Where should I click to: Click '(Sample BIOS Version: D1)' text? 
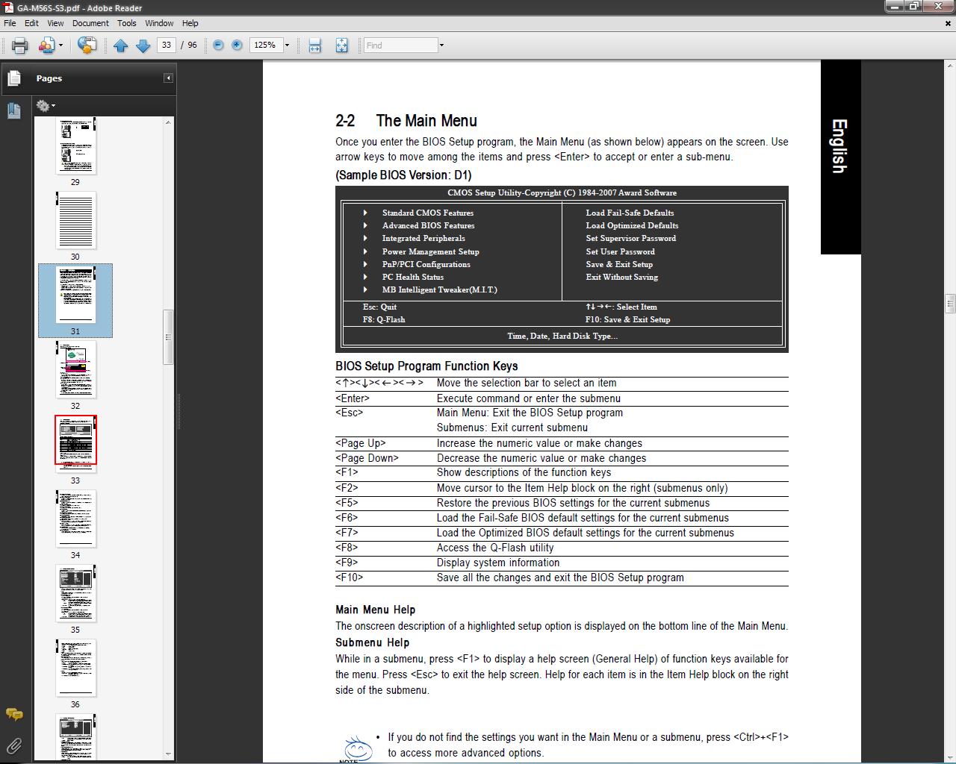pos(403,175)
